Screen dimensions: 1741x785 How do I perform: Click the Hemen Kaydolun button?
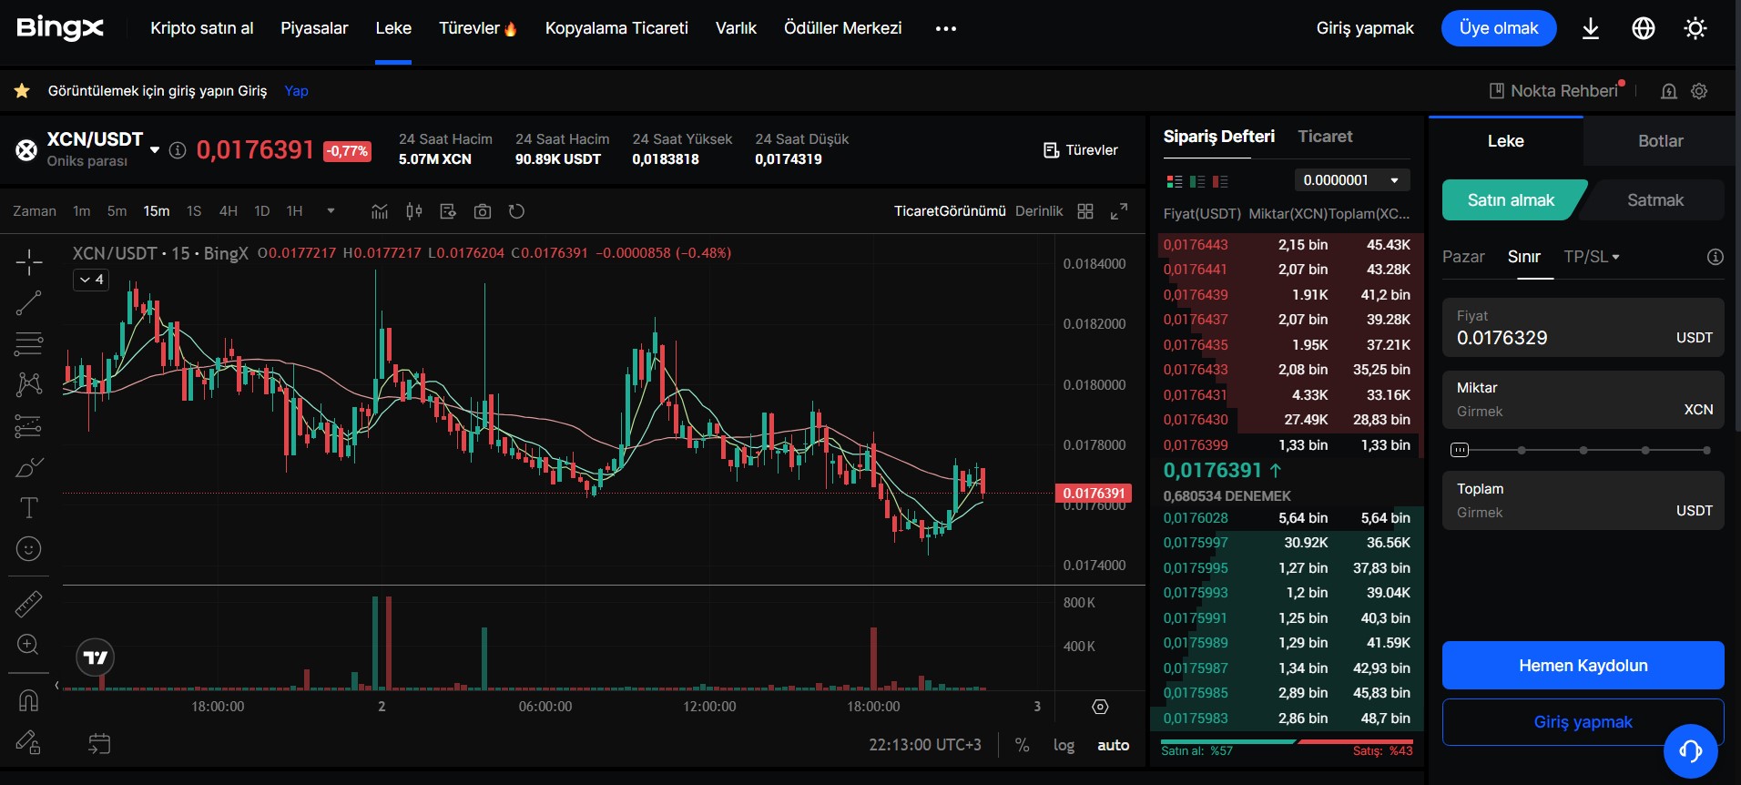tap(1583, 666)
